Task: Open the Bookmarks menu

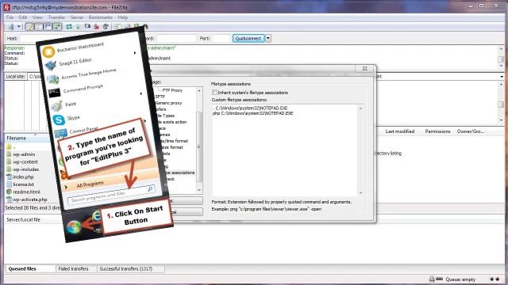Action: (101, 17)
